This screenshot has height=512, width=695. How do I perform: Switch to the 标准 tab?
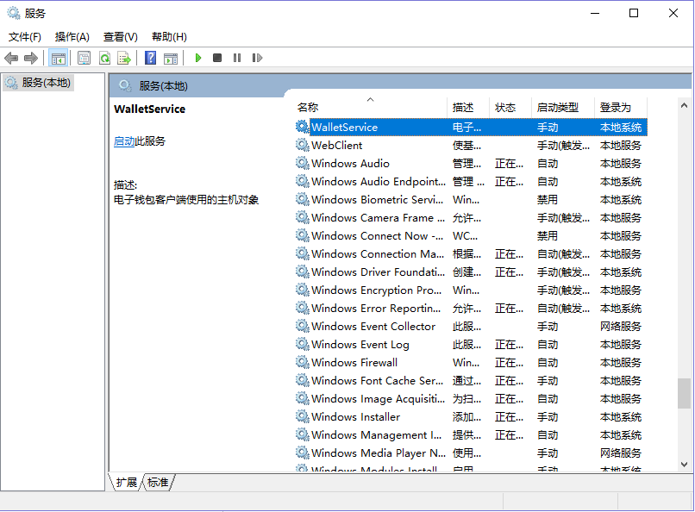pos(159,483)
